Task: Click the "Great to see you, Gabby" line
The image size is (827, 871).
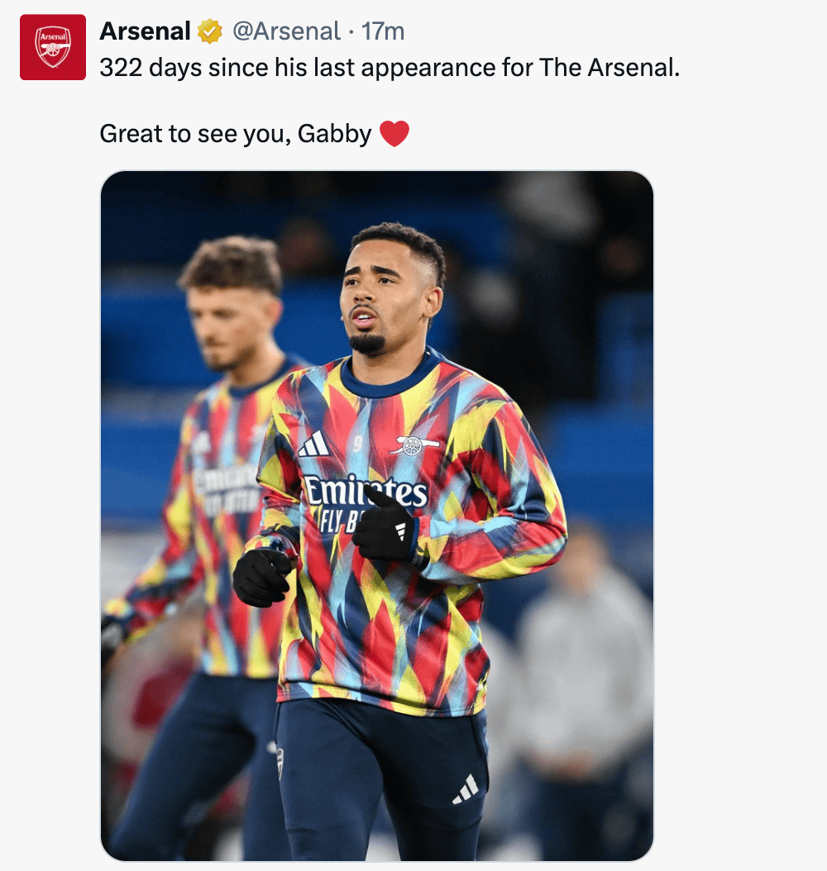Action: coord(236,133)
